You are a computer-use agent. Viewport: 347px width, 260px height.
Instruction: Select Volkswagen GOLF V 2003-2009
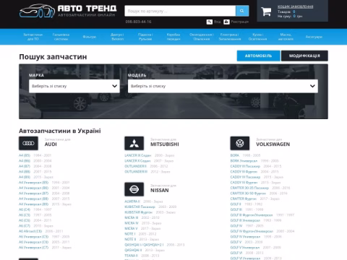pos(236,242)
